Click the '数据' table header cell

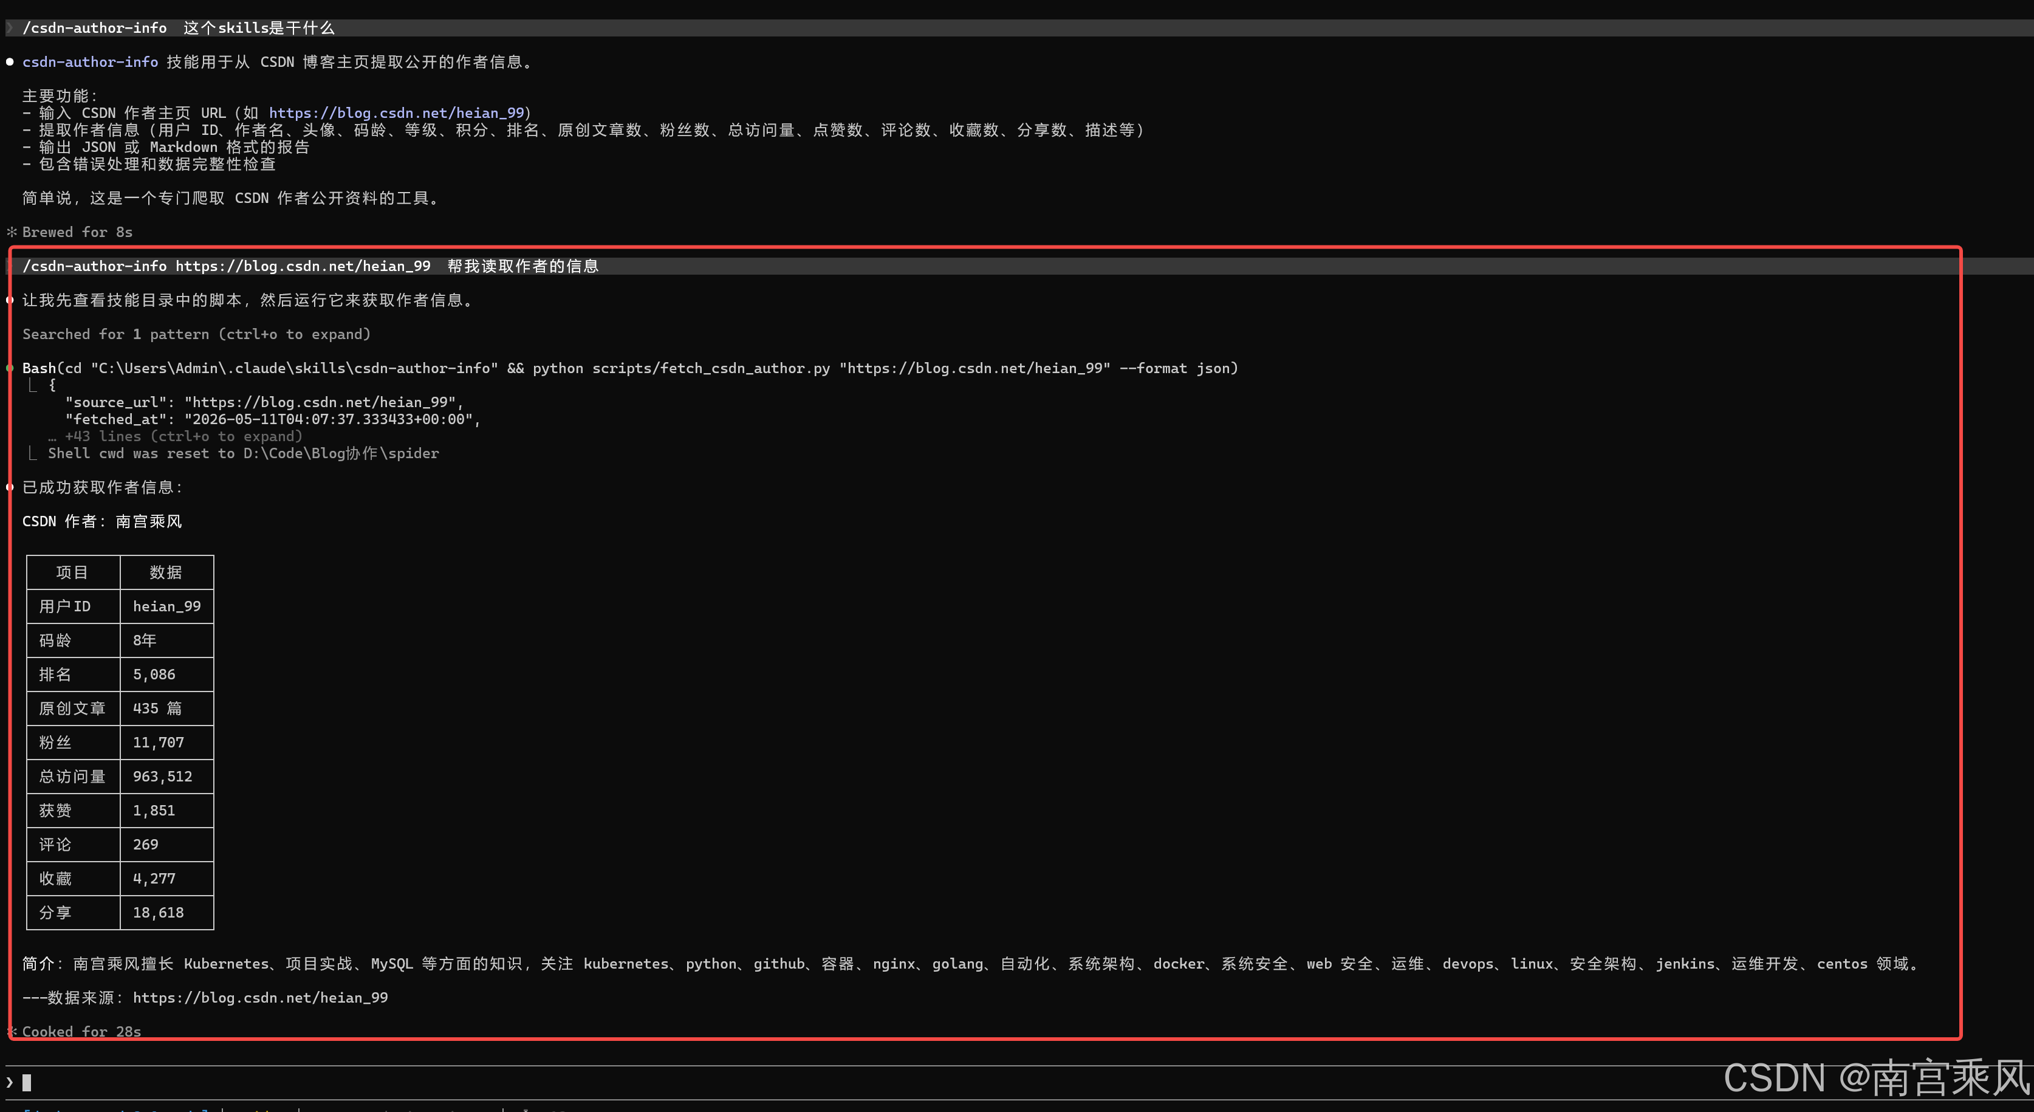(x=166, y=572)
